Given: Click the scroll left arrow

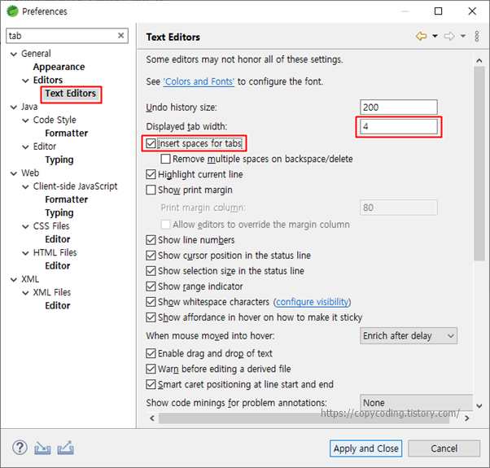Looking at the screenshot, I should pos(152,418).
